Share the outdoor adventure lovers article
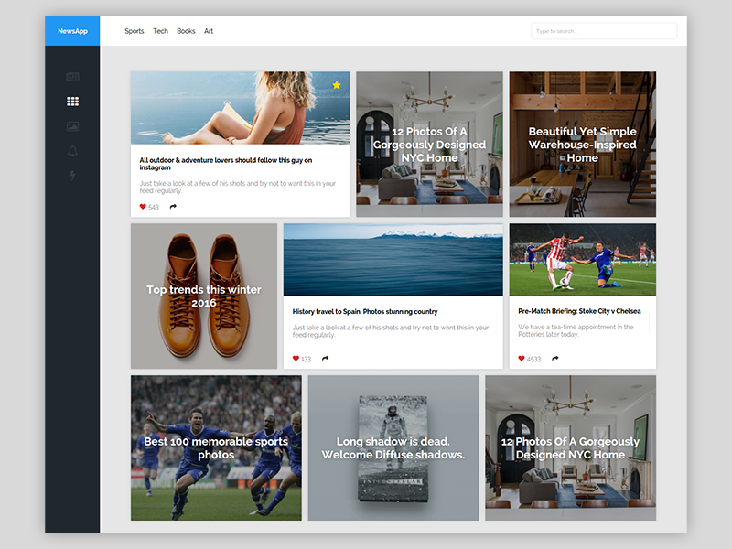This screenshot has height=549, width=732. [173, 207]
